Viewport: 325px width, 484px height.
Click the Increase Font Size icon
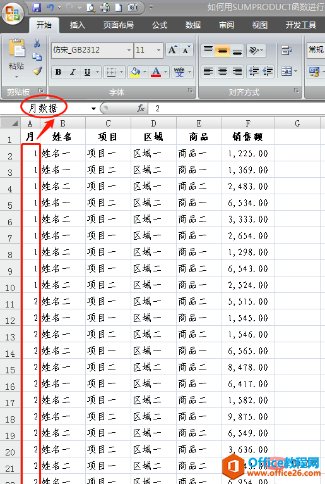[x=172, y=50]
